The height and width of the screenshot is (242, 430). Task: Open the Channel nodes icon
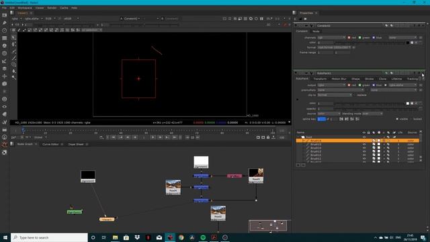(x=5, y=38)
